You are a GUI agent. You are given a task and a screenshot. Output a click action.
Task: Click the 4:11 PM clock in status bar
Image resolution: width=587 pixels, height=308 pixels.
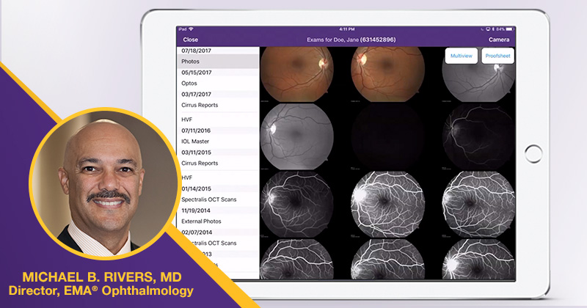pos(346,29)
